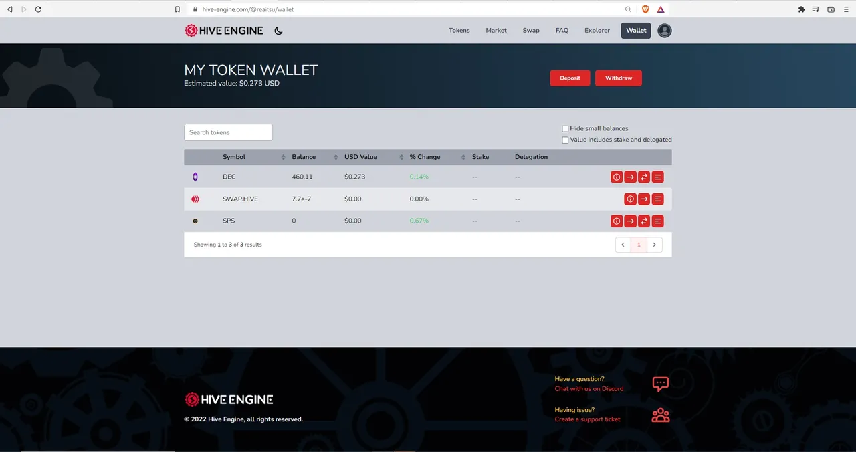Viewport: 856px width, 452px height.
Task: Click the SWAP.HIVE token logo
Action: pyautogui.click(x=195, y=199)
